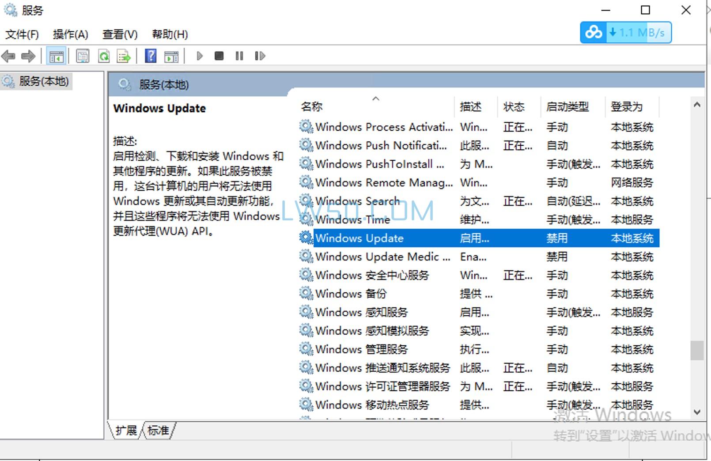Screen dimensions: 711x461
Task: Click the 服务(本地) header bar in right pane
Action: (406, 84)
